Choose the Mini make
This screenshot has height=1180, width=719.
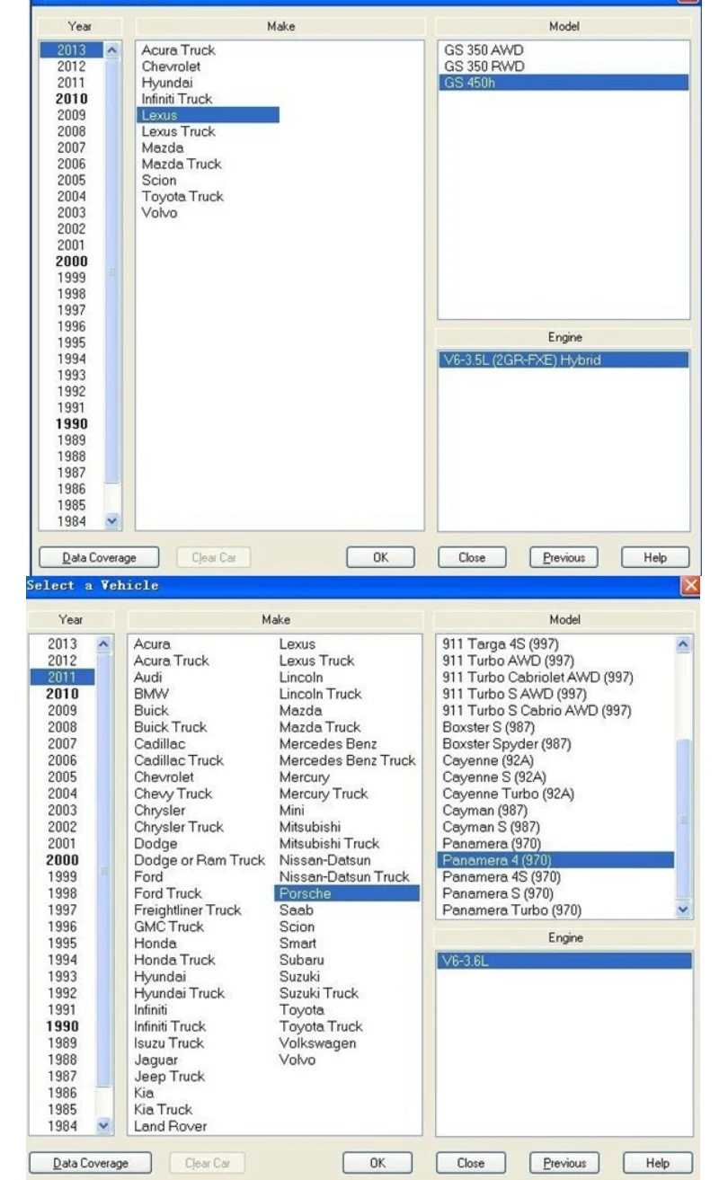coord(291,810)
